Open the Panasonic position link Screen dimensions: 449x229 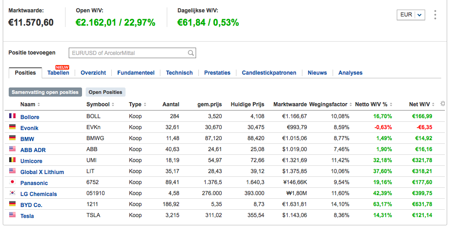(x=34, y=183)
